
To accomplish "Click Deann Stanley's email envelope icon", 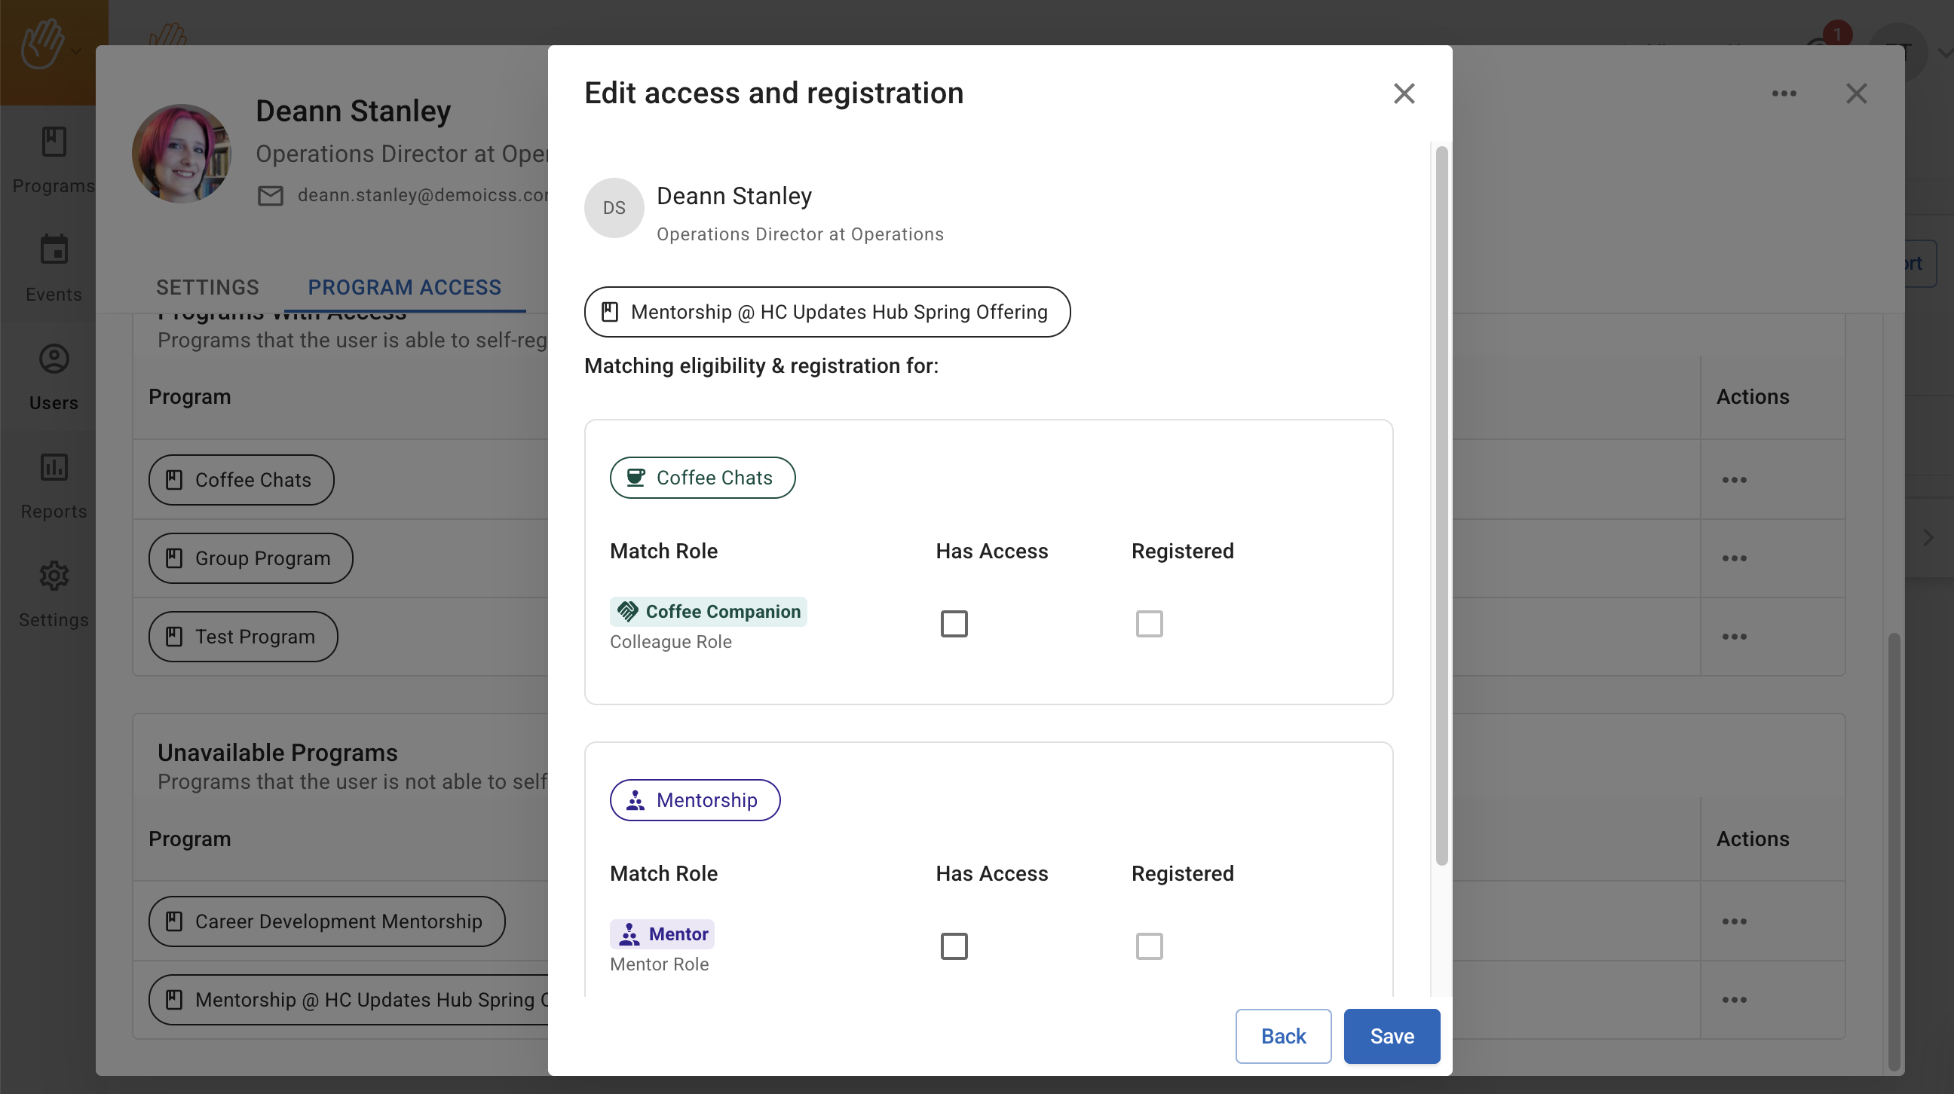I will (x=270, y=196).
